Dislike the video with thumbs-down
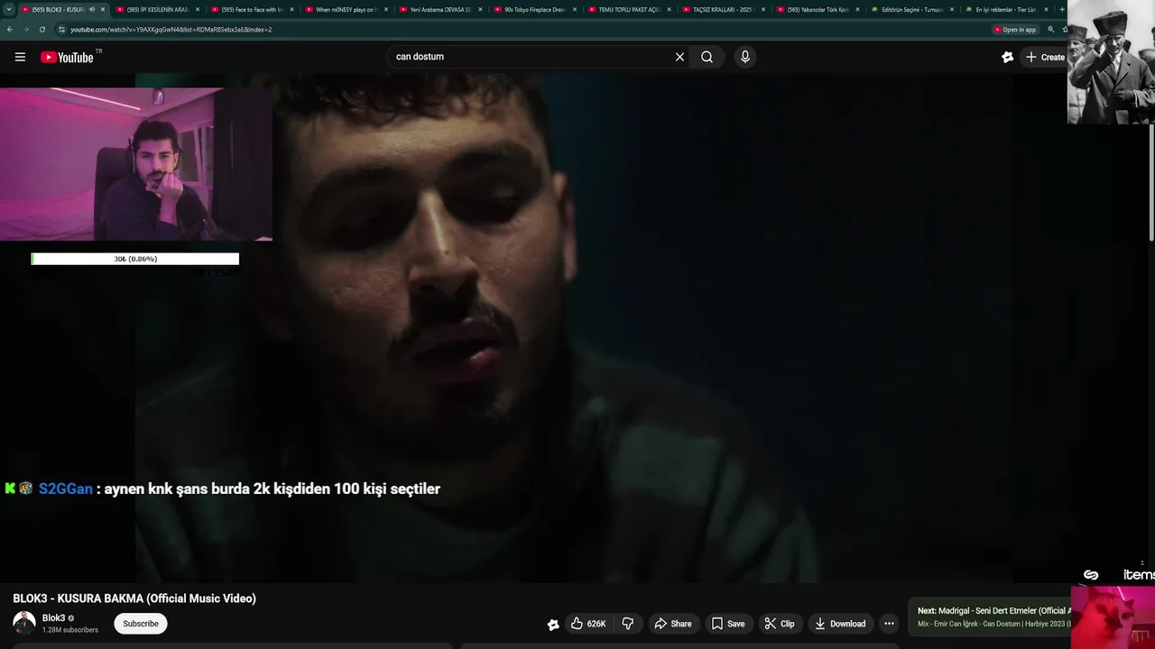Image resolution: width=1155 pixels, height=649 pixels. pos(628,624)
